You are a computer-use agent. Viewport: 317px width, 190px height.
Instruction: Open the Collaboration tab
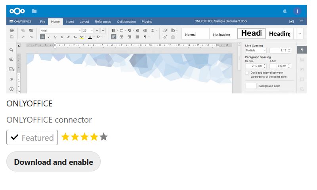click(126, 22)
